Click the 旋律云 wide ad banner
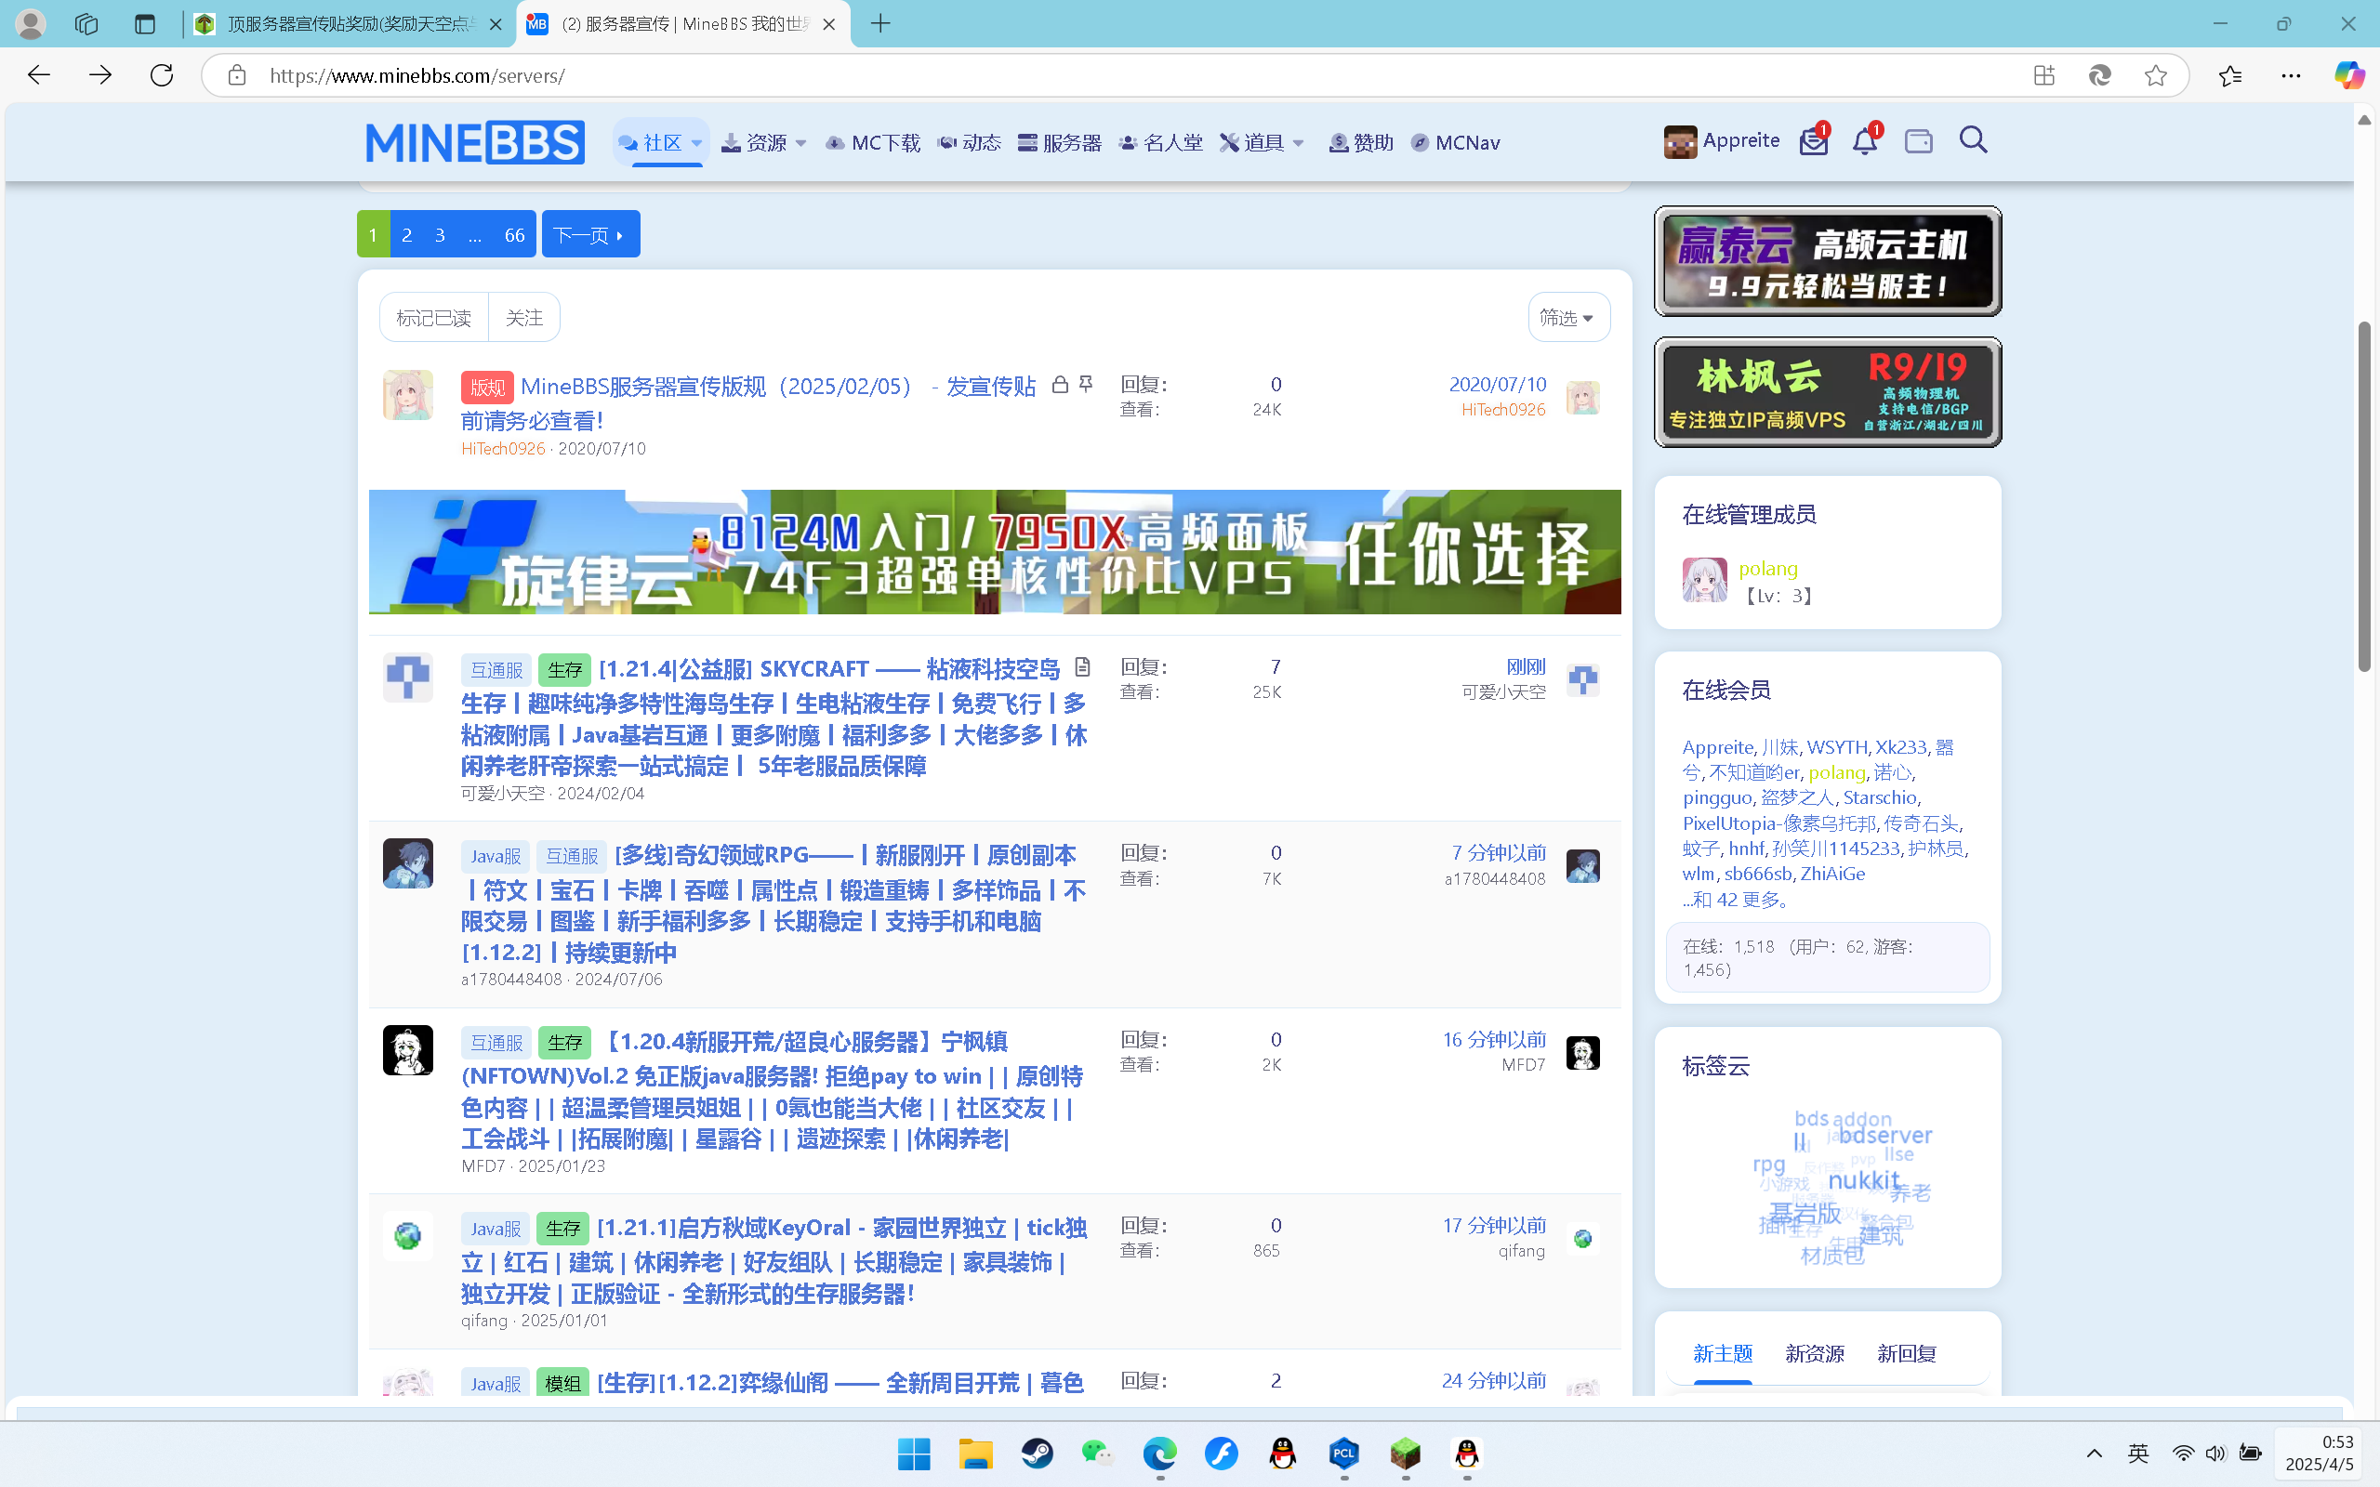This screenshot has height=1487, width=2380. click(x=994, y=552)
